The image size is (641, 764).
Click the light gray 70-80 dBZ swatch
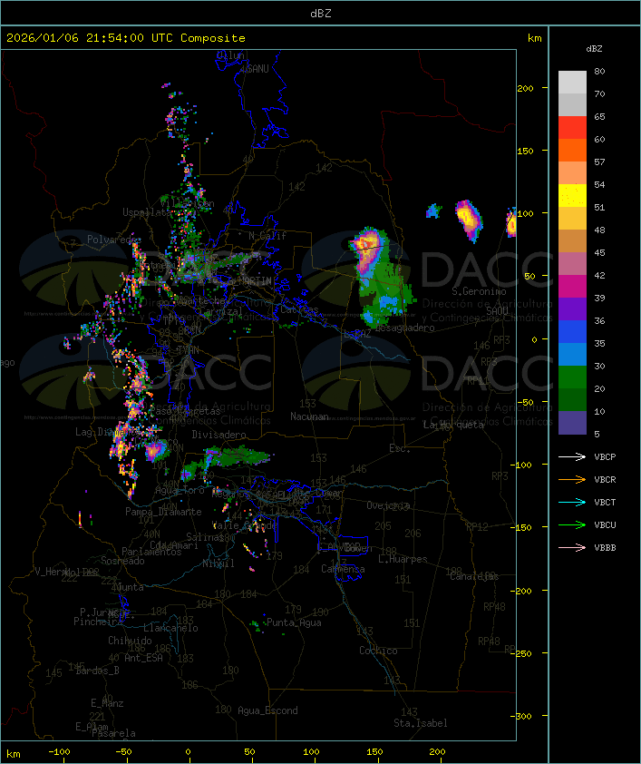click(x=572, y=83)
